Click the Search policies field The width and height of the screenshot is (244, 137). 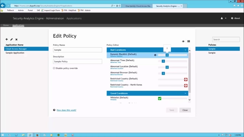(226, 40)
